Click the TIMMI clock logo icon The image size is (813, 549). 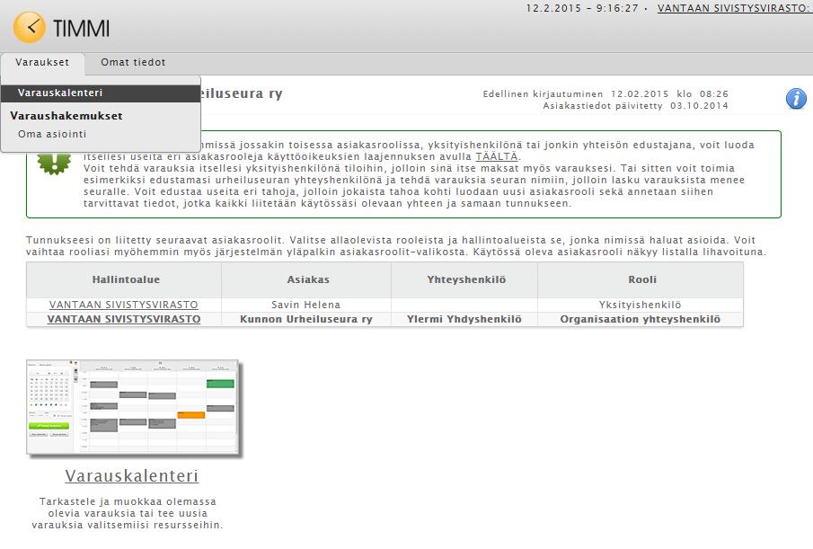pyautogui.click(x=30, y=27)
